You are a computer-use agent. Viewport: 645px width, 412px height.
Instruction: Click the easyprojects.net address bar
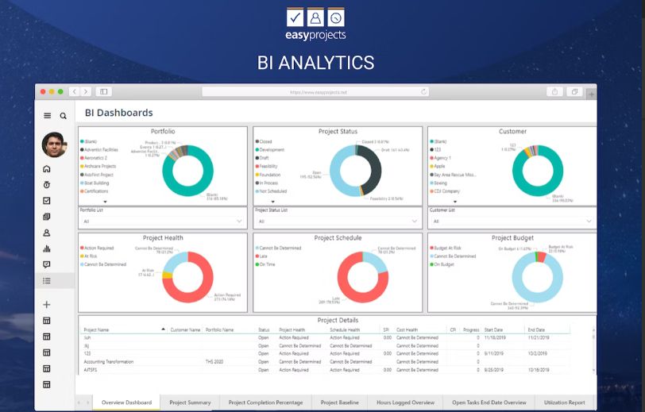point(315,92)
